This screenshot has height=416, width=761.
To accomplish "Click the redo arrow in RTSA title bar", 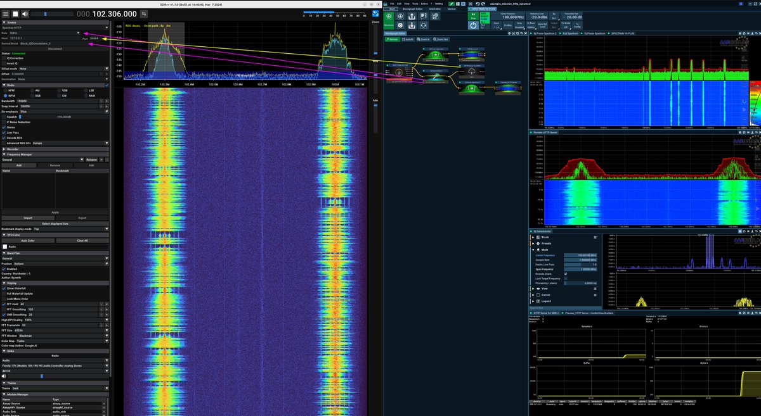I will [x=483, y=4].
